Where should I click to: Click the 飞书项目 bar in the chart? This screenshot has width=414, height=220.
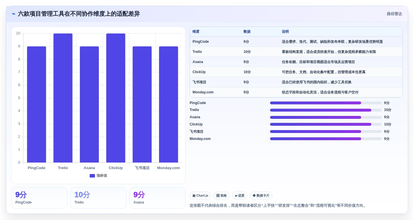[142, 104]
